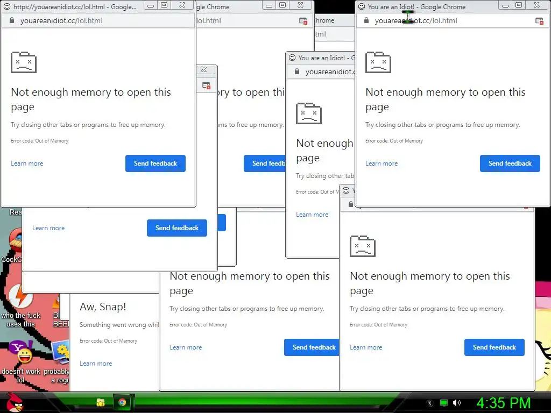Click Send feedback in bottom-middle Chrome window

point(312,347)
